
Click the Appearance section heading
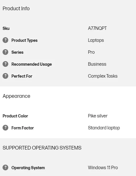click(17, 96)
